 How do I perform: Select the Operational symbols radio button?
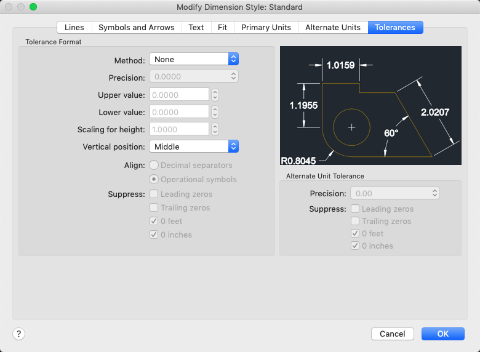[x=154, y=179]
